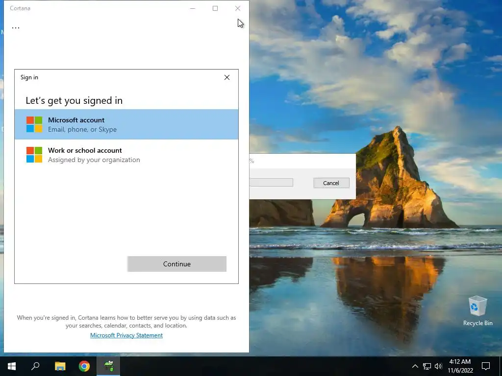Open Google Chrome from taskbar

click(84, 366)
